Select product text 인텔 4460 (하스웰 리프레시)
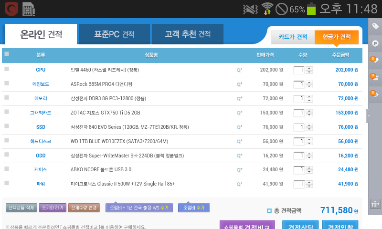This screenshot has height=229, width=382. (x=98, y=70)
